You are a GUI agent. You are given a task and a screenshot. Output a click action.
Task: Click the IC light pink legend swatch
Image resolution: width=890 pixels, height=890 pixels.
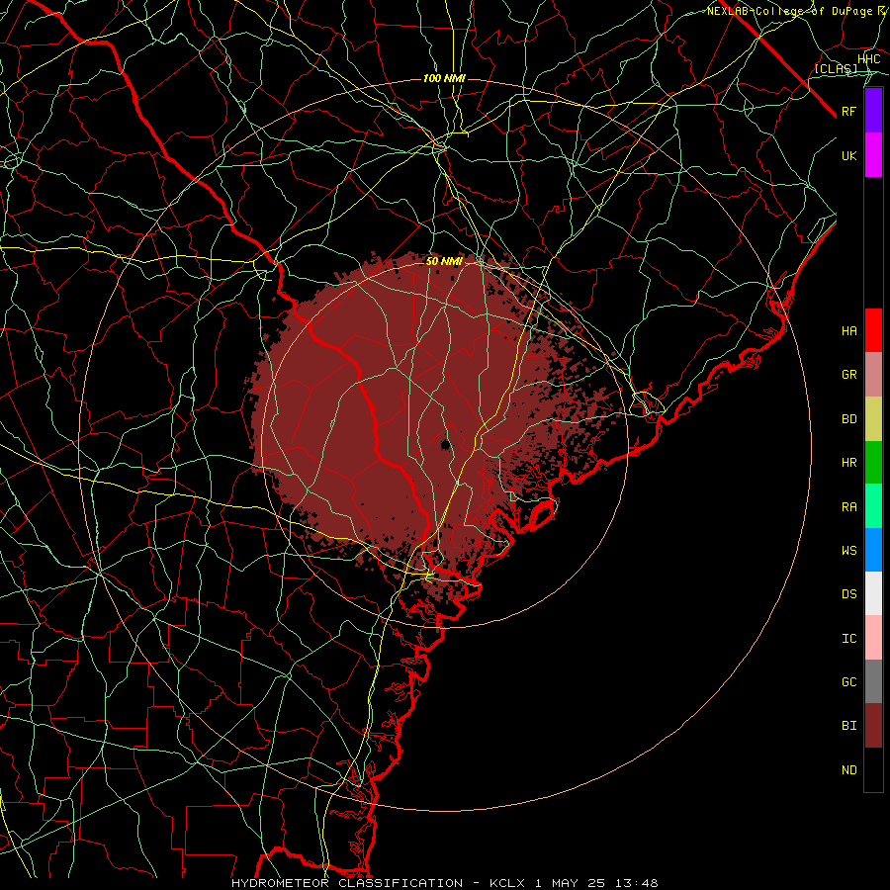873,638
